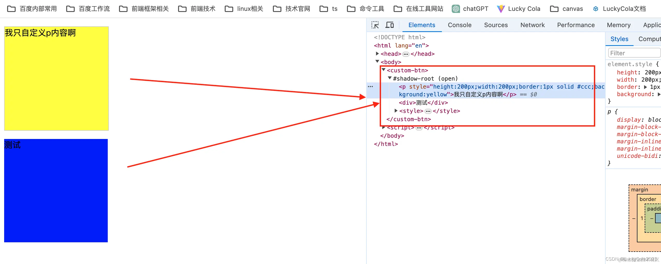Open the Computed sub-tab

click(x=649, y=39)
